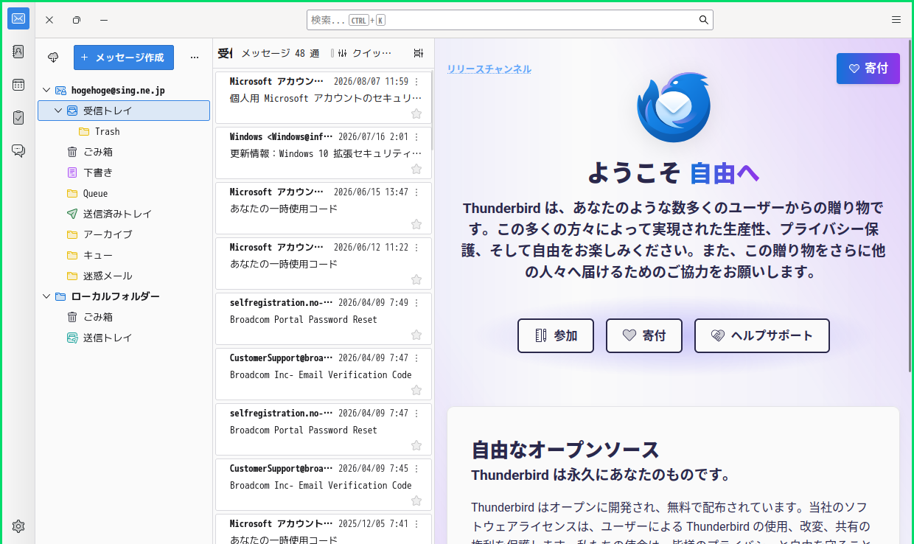Open the 迷惑メール folder
914x544 pixels.
[x=124, y=276]
